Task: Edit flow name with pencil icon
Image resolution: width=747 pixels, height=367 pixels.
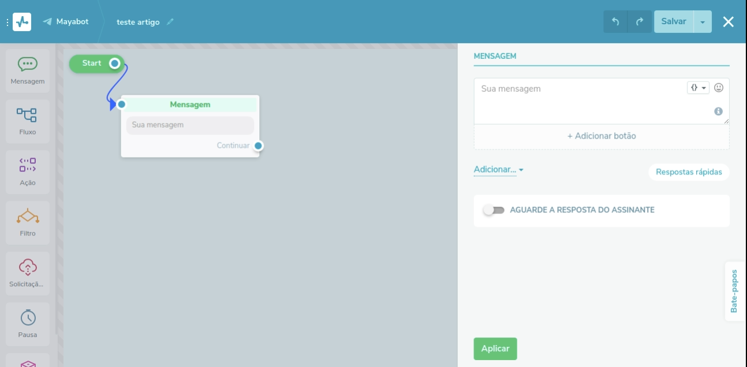Action: (x=170, y=22)
